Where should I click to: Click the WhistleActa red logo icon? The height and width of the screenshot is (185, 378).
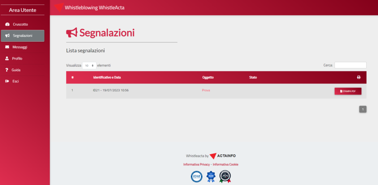(x=58, y=7)
